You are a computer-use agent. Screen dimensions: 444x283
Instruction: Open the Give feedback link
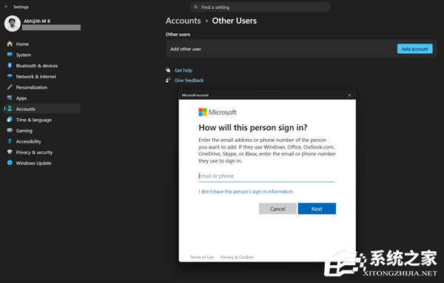(189, 81)
